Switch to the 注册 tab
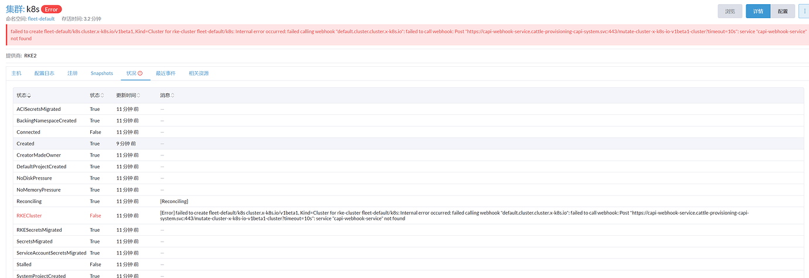809x278 pixels. pos(72,73)
